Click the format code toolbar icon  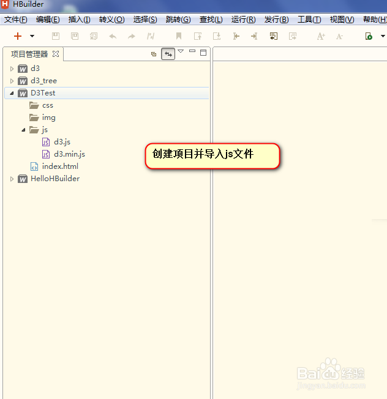point(151,36)
